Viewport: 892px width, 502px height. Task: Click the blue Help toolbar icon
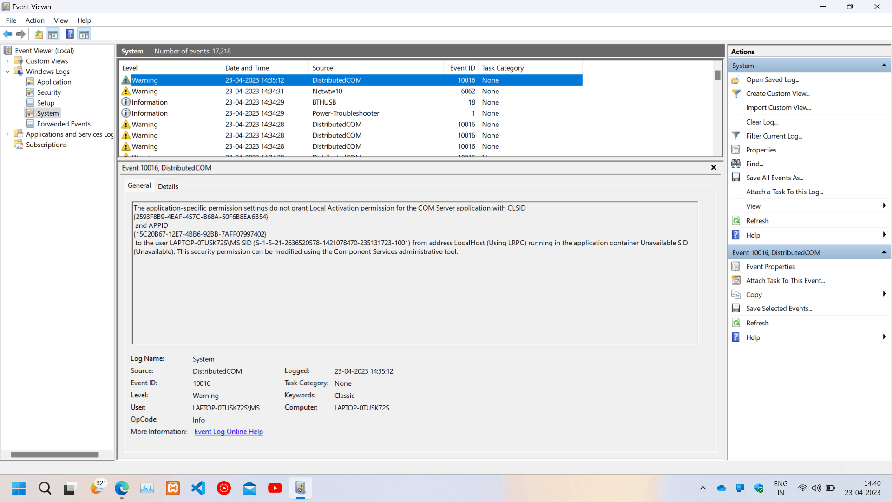point(70,34)
